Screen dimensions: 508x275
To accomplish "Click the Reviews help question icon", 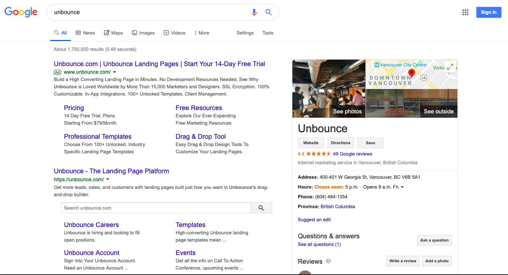I will [328, 261].
